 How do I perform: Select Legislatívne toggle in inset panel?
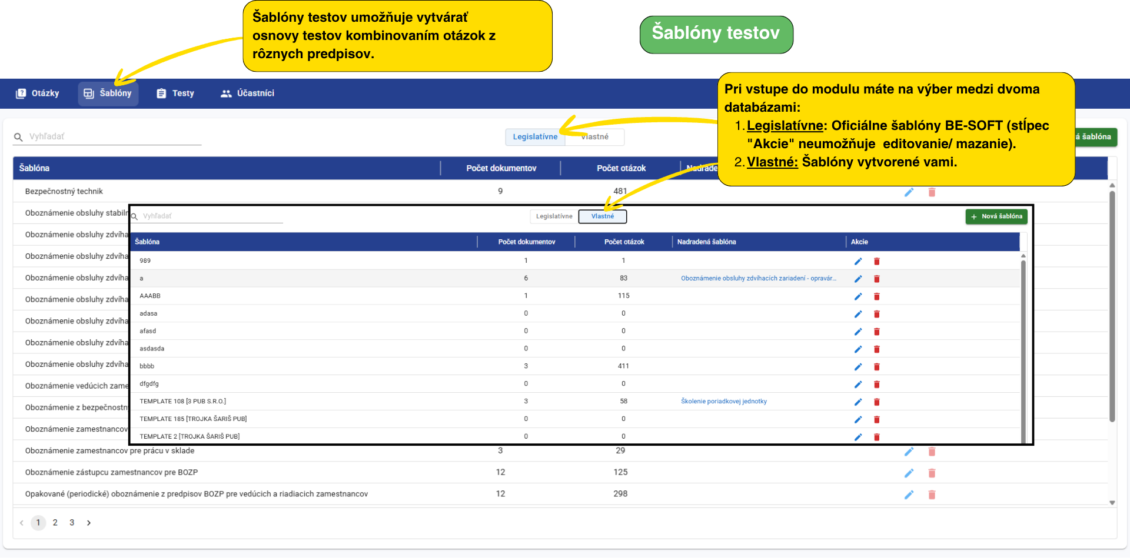tap(554, 216)
